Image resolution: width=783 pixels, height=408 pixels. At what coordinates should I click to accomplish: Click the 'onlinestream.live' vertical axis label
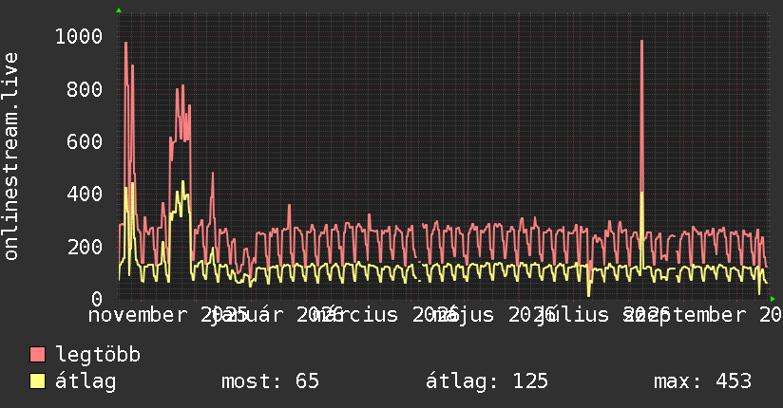pos(10,156)
